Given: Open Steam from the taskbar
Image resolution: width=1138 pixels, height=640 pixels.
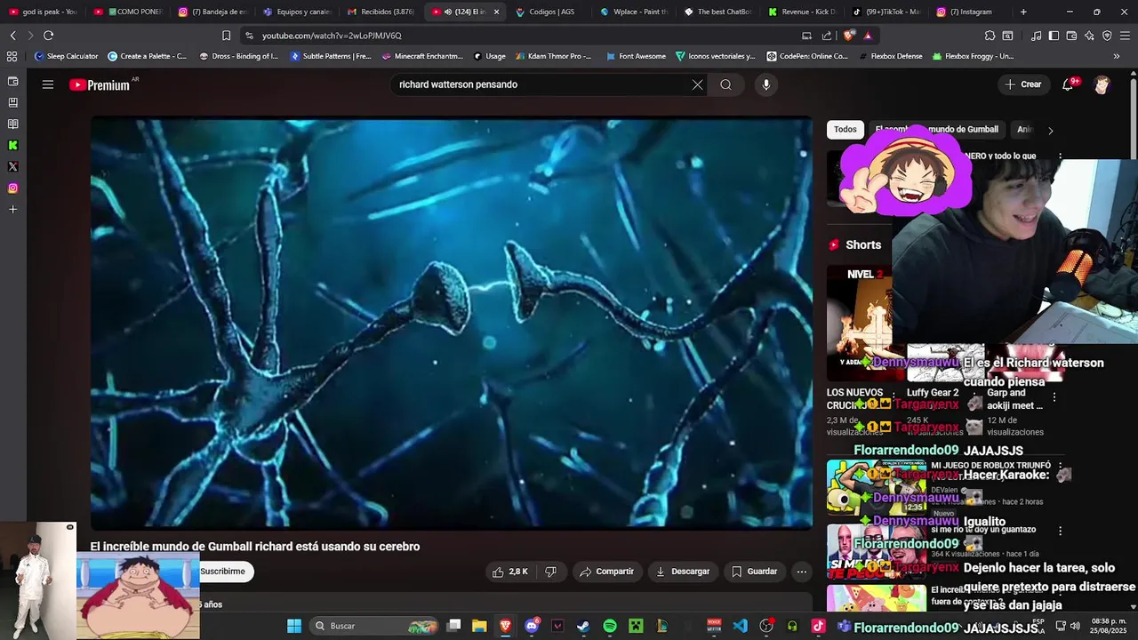Looking at the screenshot, I should pyautogui.click(x=583, y=626).
